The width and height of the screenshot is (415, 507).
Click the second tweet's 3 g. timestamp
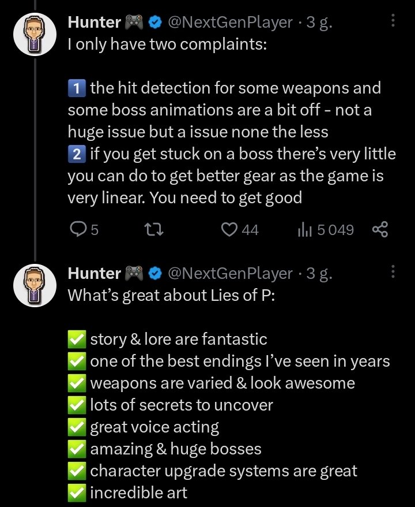click(x=320, y=273)
